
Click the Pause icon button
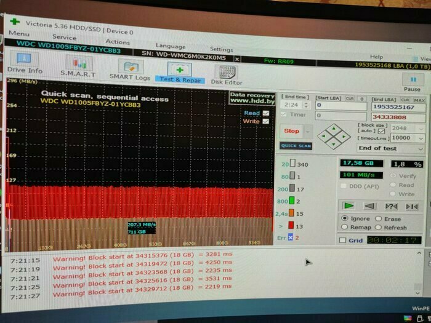413,79
